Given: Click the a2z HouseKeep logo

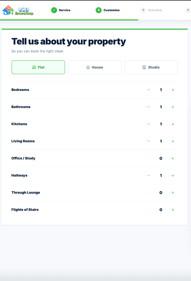Looking at the screenshot, I should click(x=18, y=10).
